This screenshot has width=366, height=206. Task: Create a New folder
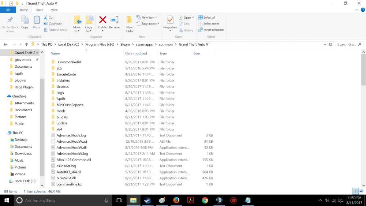point(129,24)
